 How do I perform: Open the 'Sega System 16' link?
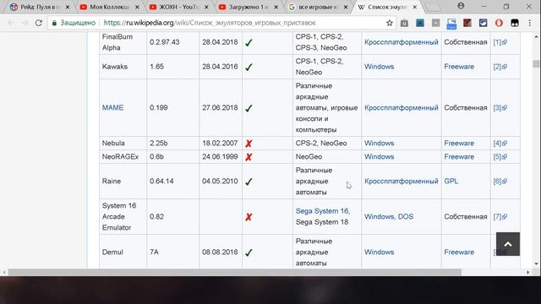(323, 211)
